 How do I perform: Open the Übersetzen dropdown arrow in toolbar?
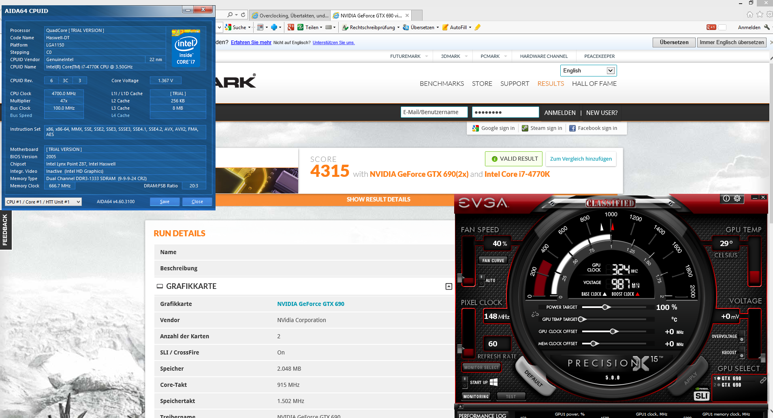438,28
